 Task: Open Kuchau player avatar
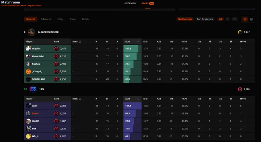pyautogui.click(x=28, y=64)
